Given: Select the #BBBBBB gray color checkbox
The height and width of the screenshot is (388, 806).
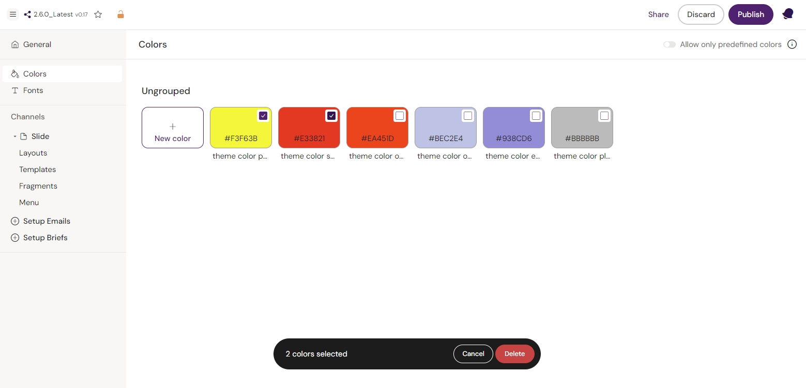Looking at the screenshot, I should pyautogui.click(x=604, y=116).
